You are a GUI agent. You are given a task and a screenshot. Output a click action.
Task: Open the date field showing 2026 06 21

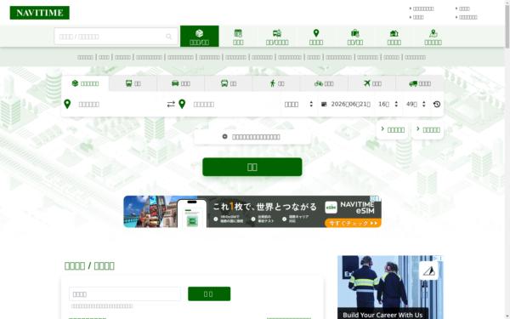[350, 104]
